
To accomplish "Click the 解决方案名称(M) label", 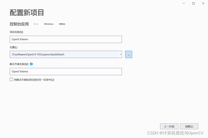I will coord(19,64).
